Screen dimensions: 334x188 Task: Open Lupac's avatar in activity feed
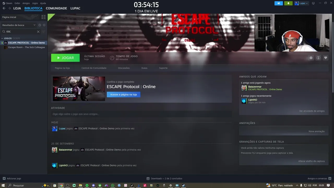[x=54, y=128]
